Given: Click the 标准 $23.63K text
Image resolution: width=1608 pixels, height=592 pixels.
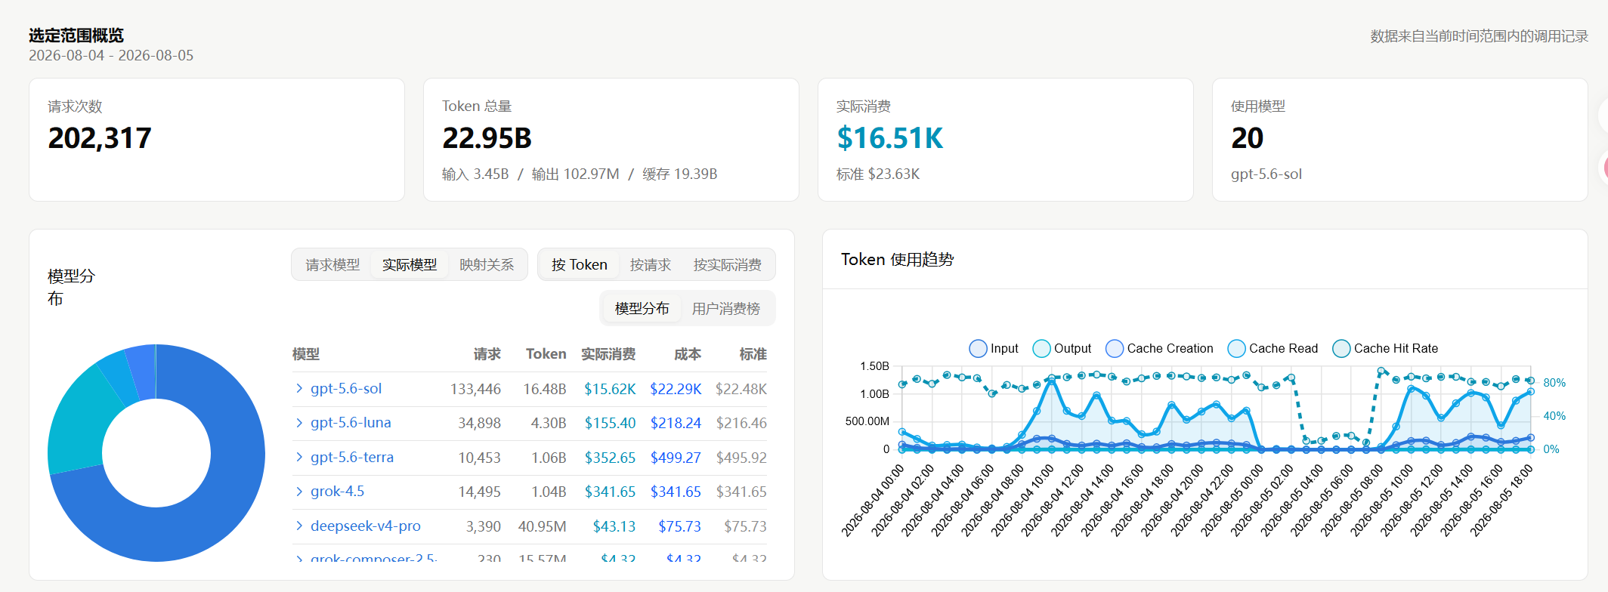Looking at the screenshot, I should (878, 174).
